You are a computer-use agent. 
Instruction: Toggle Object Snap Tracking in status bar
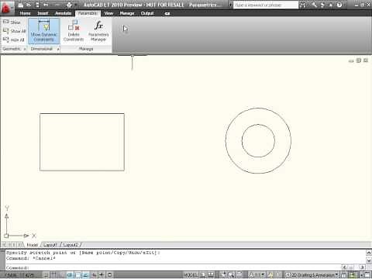click(x=85, y=274)
